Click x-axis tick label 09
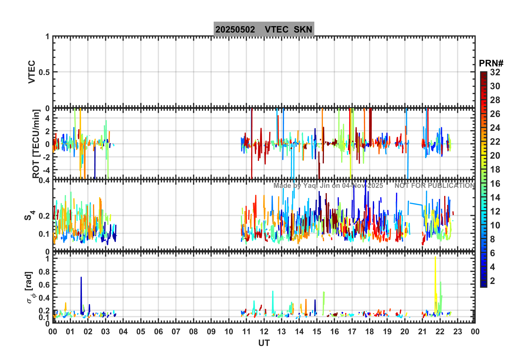Viewport: 528px width, 359px height. (x=211, y=332)
